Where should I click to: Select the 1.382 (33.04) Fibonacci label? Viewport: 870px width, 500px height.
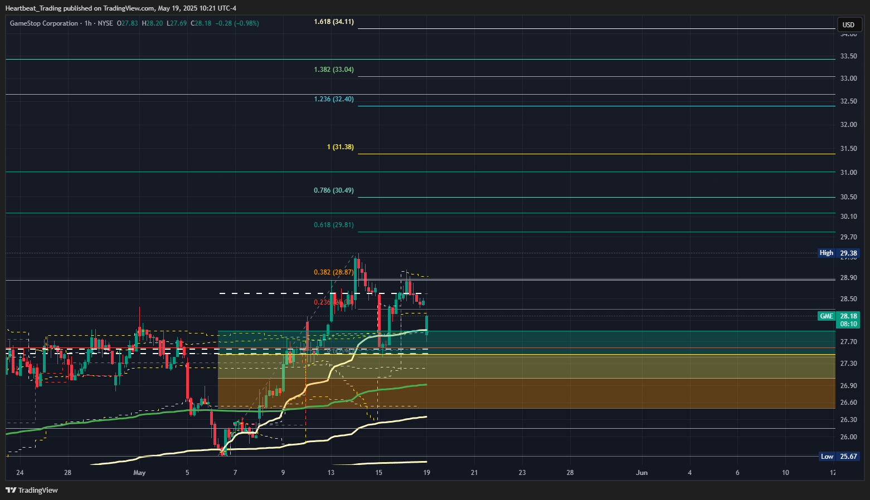[334, 70]
